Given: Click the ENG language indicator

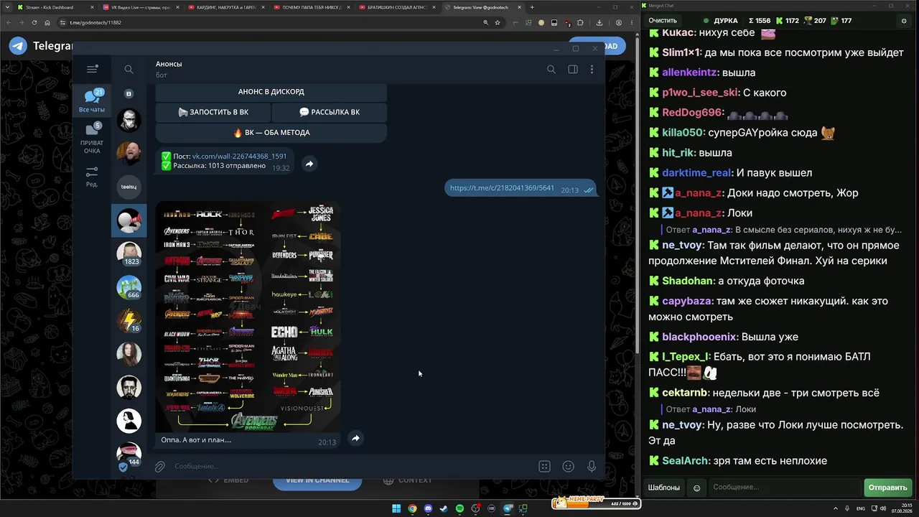Looking at the screenshot, I should coord(861,509).
